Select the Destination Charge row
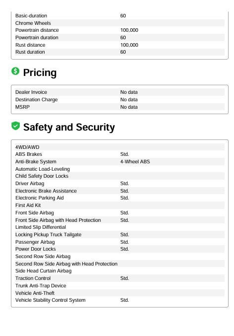 [120, 100]
